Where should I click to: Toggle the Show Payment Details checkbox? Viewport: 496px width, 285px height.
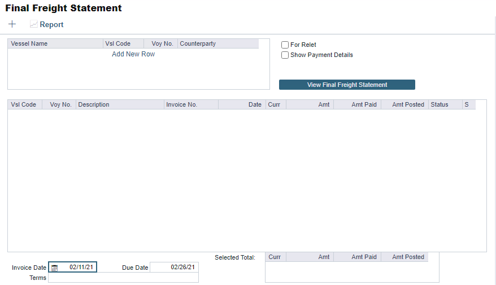[285, 55]
